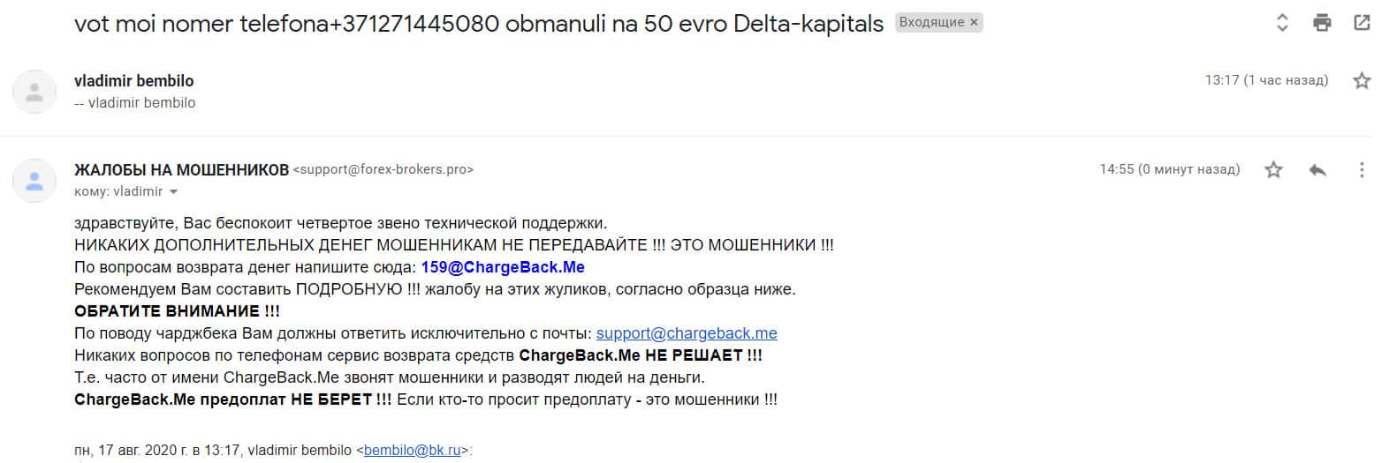Click the Входящие inbox label
This screenshot has height=463, width=1389.
pos(931,23)
